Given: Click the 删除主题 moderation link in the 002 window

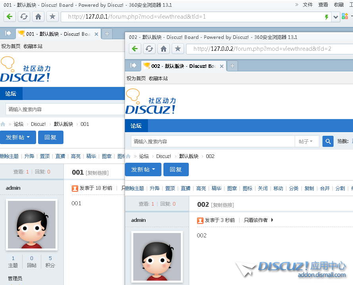Looking at the screenshot, I should [134, 189].
